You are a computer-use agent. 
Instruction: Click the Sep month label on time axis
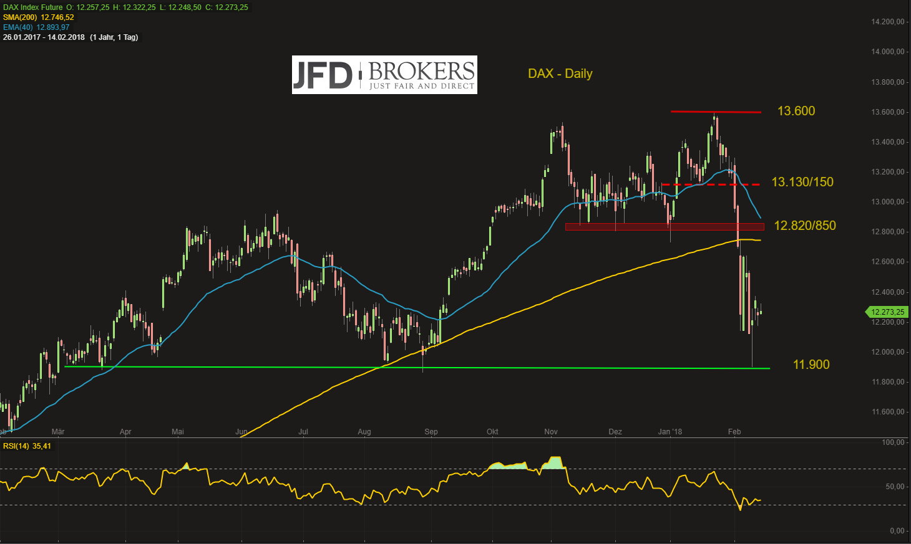point(431,432)
